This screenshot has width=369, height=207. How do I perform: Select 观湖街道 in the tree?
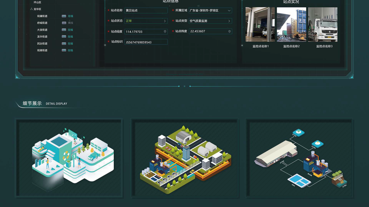42,50
